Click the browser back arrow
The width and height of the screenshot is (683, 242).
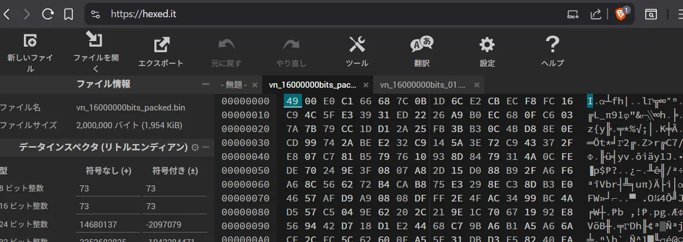click(7, 14)
